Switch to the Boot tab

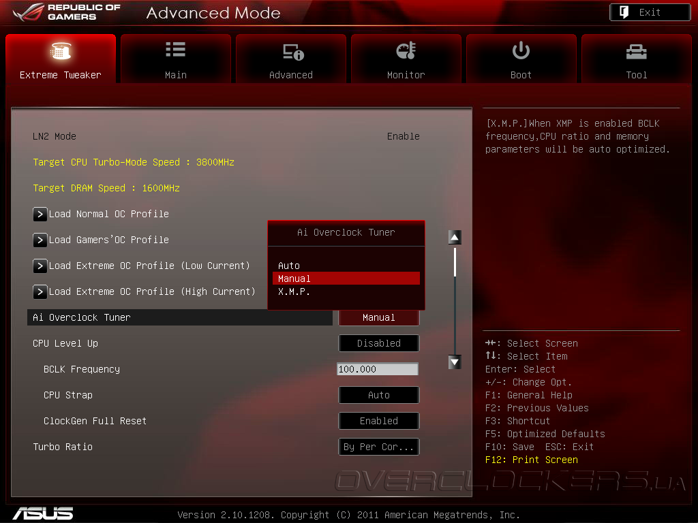[521, 59]
